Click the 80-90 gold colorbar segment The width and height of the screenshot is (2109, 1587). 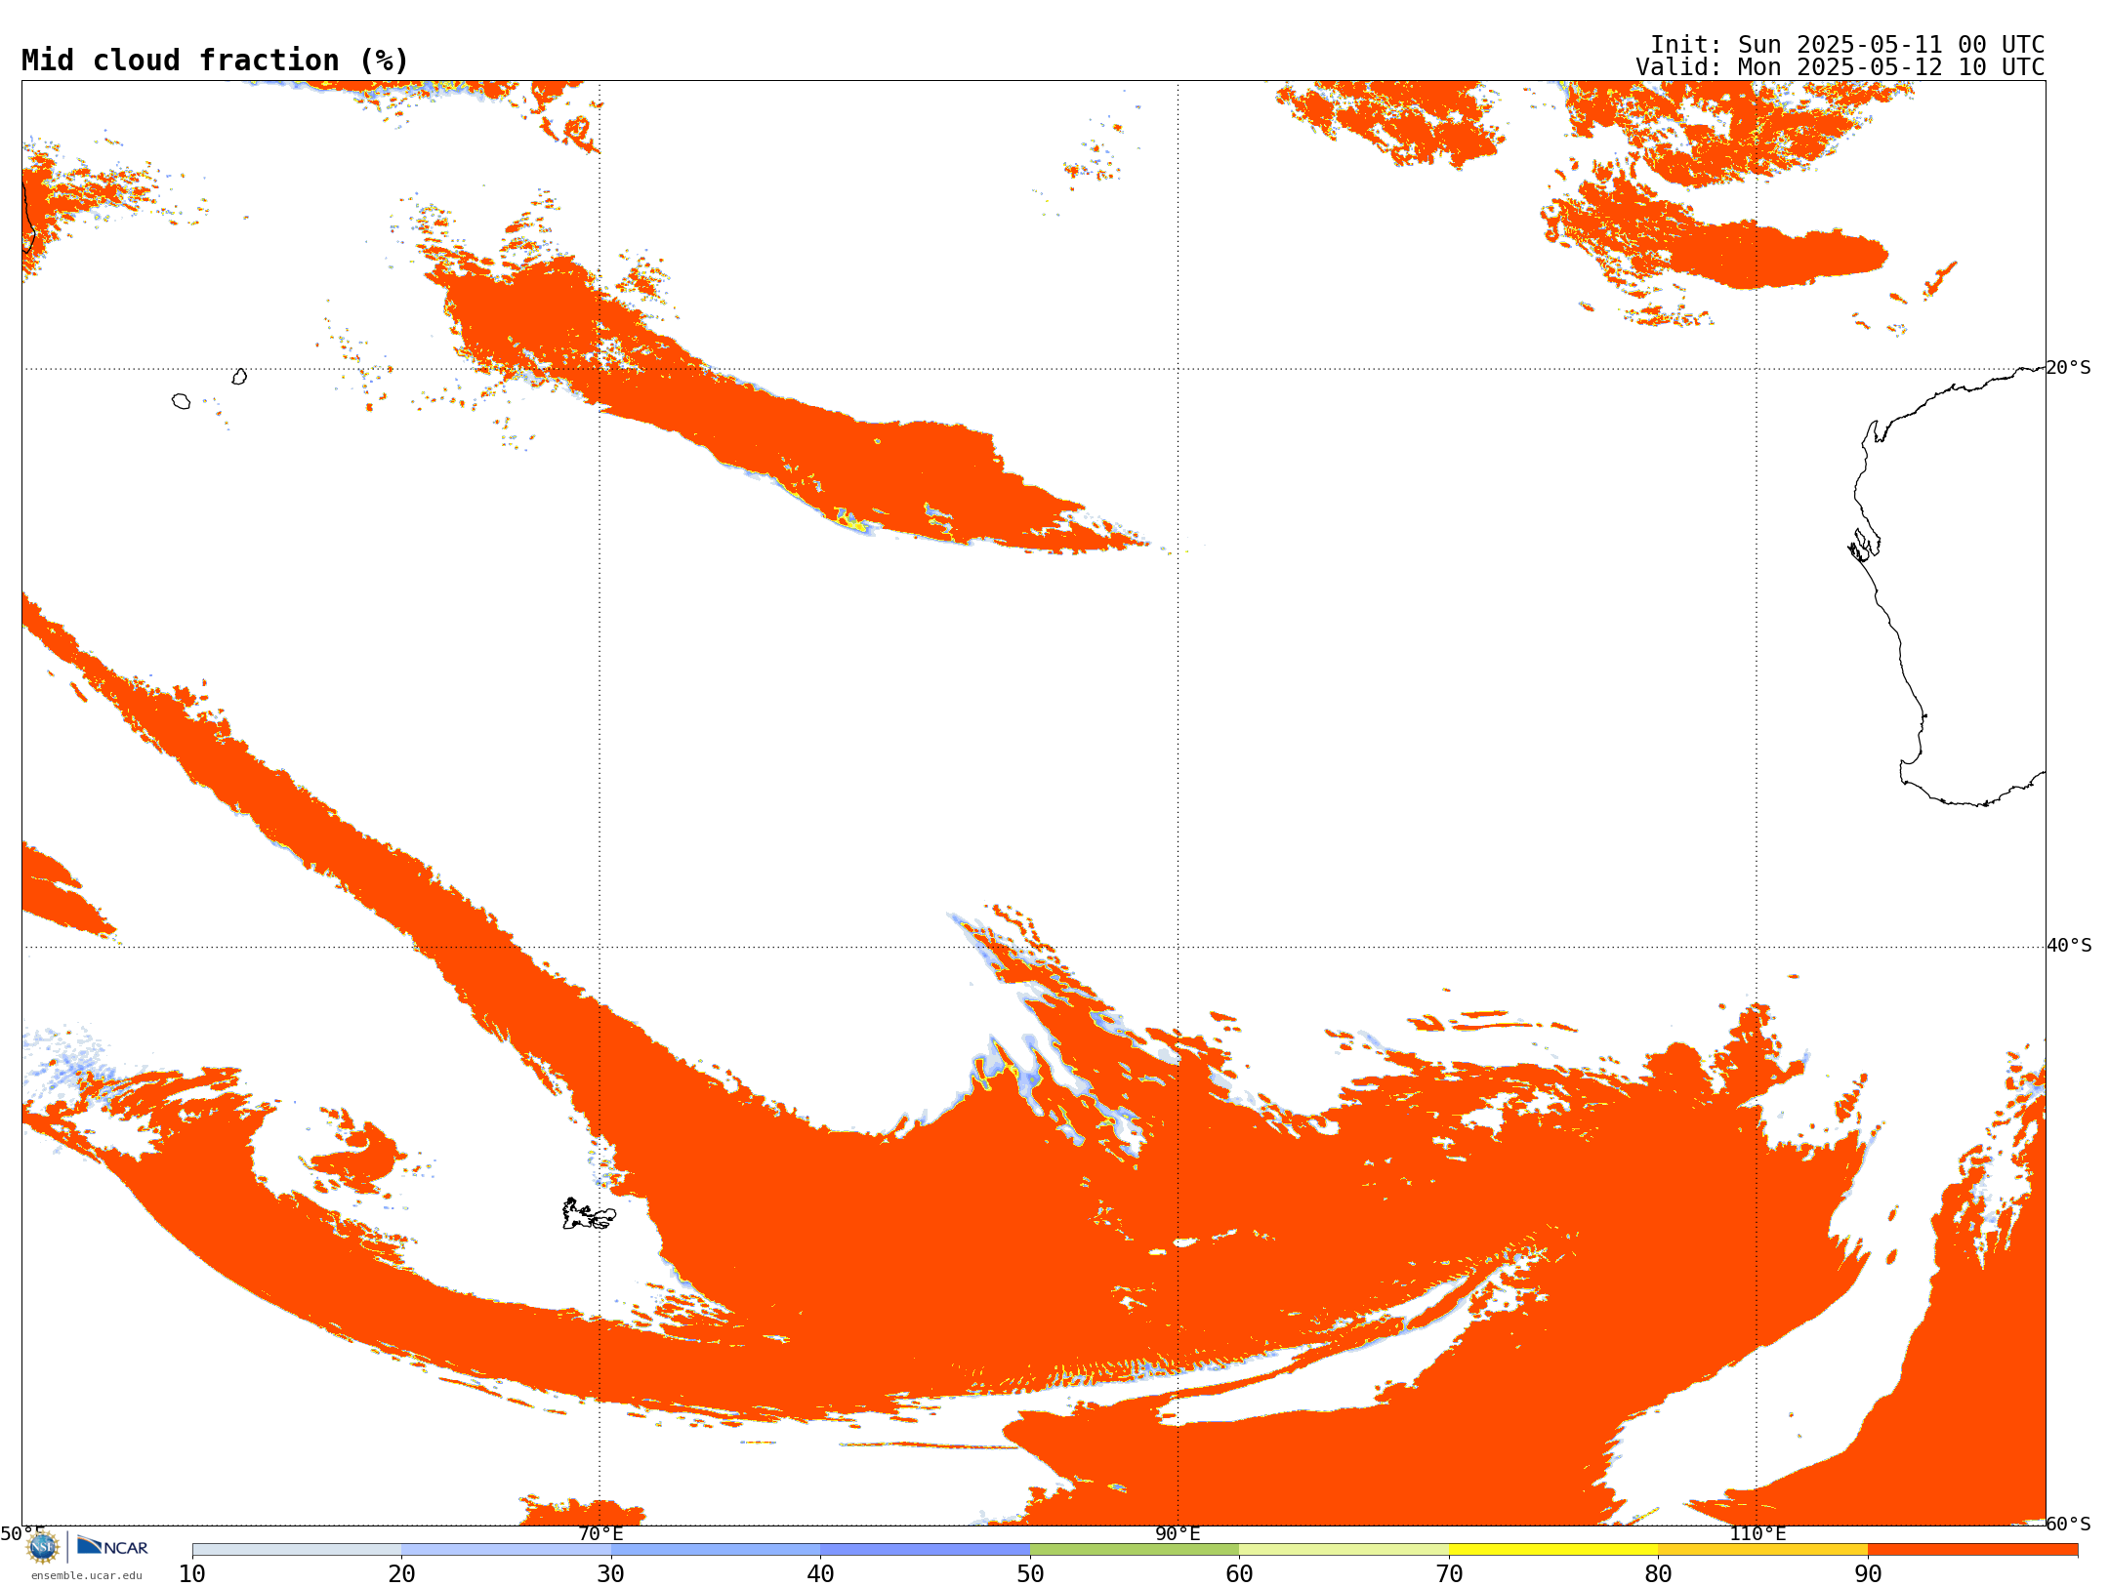[x=1762, y=1550]
